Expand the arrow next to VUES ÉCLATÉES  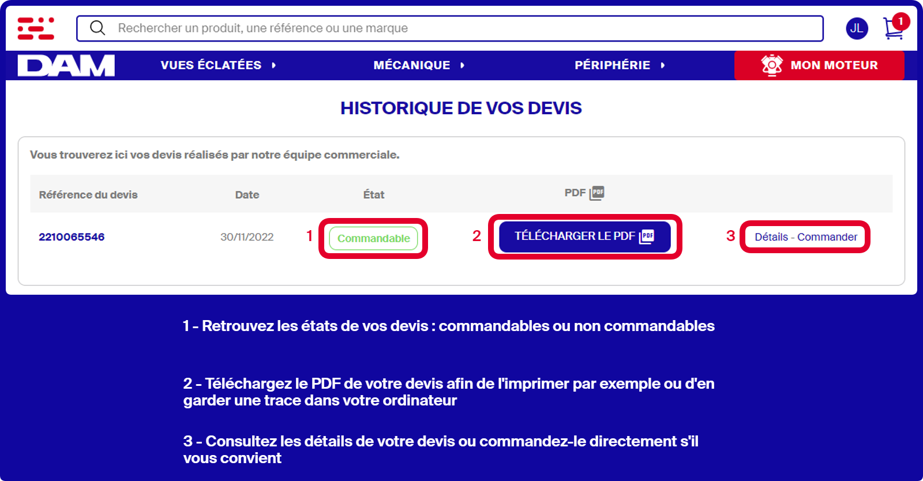[274, 66]
